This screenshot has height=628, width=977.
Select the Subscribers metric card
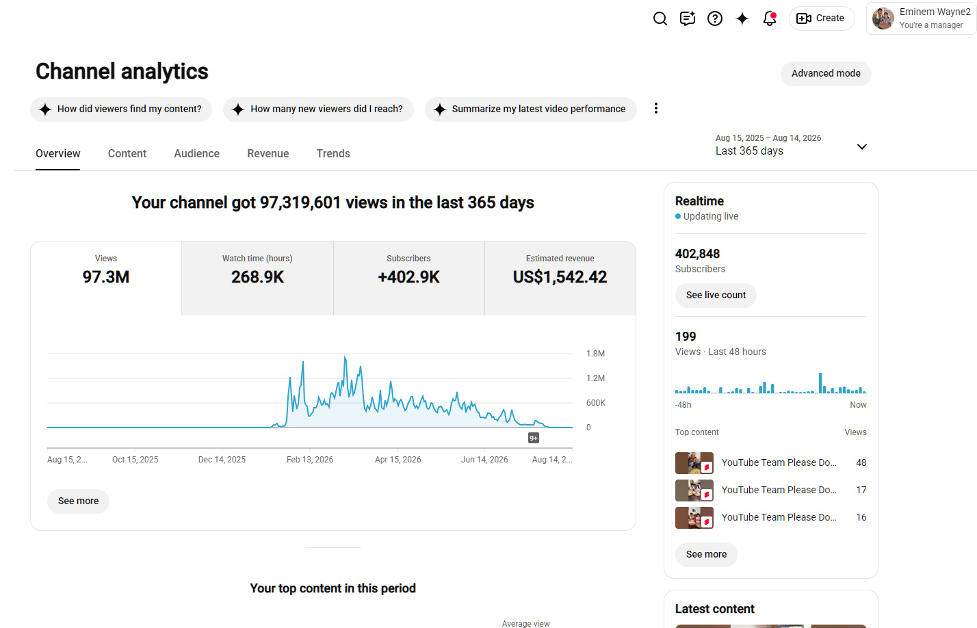[409, 278]
